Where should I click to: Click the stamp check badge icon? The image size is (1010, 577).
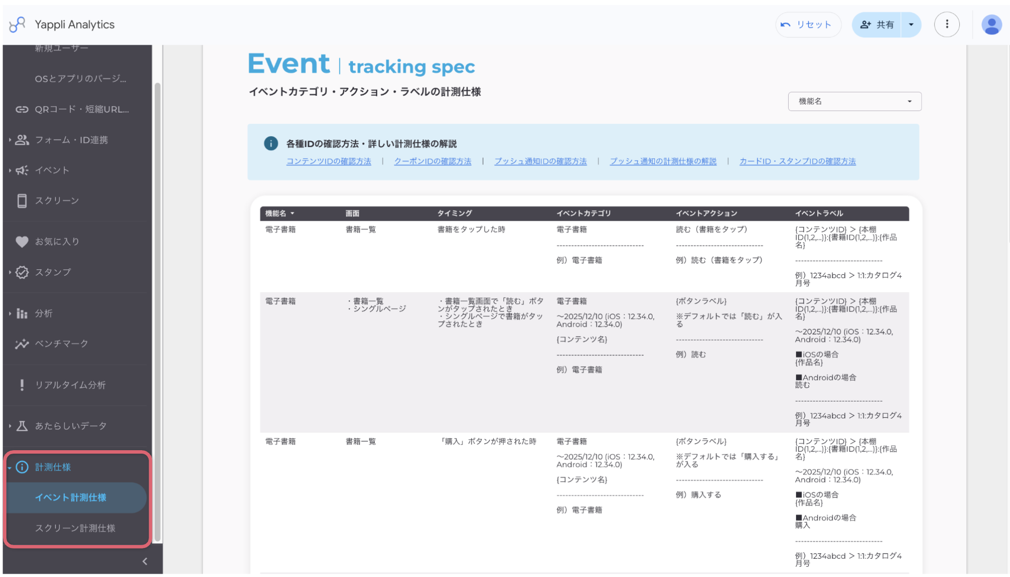click(22, 272)
